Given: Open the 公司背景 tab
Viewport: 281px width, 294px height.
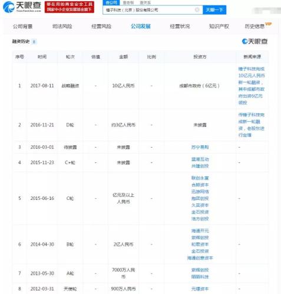Looking at the screenshot, I should click(x=22, y=26).
